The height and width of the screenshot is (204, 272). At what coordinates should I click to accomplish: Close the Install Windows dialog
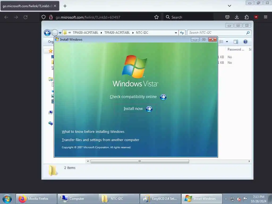(212, 40)
